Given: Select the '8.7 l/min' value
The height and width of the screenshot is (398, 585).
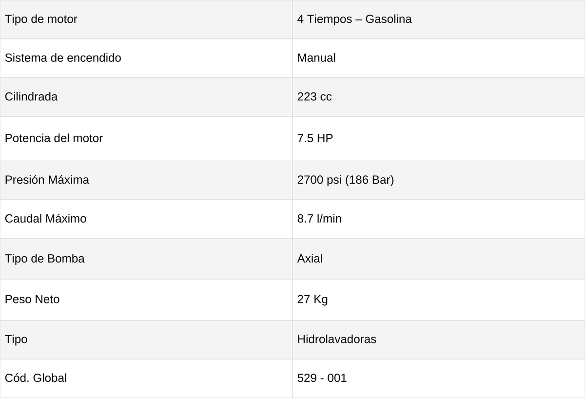Looking at the screenshot, I should 319,219.
